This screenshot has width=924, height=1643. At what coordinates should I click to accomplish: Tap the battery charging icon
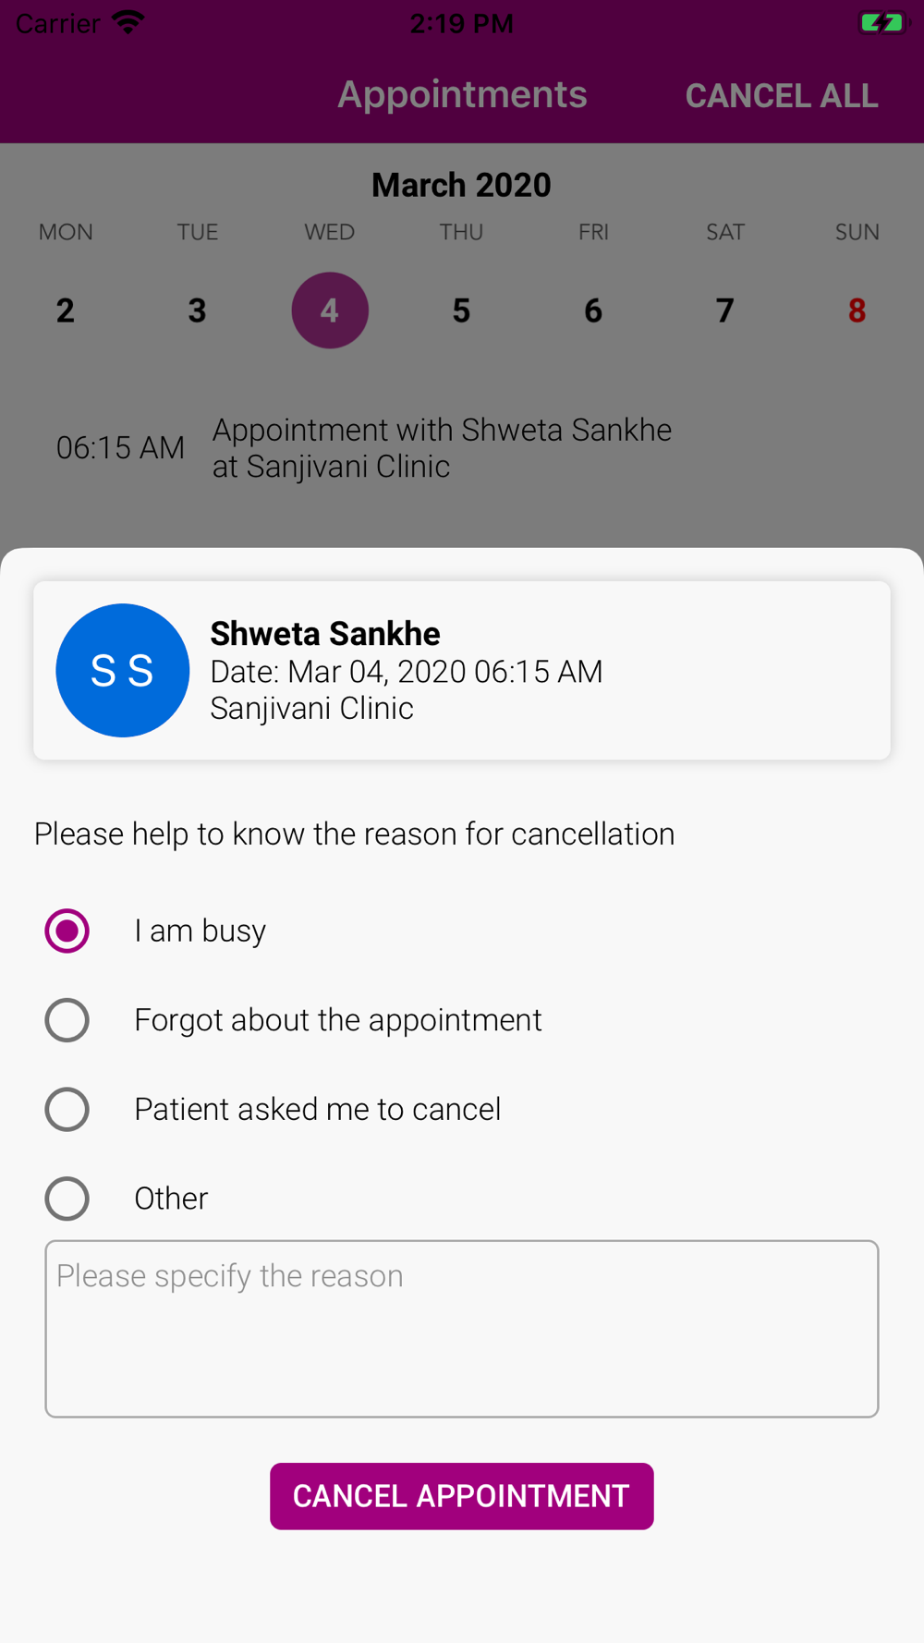click(x=881, y=23)
